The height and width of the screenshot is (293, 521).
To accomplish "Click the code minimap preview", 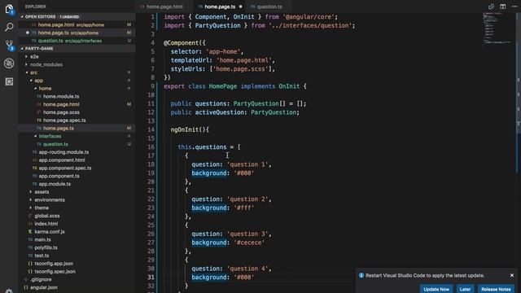I will click(497, 28).
